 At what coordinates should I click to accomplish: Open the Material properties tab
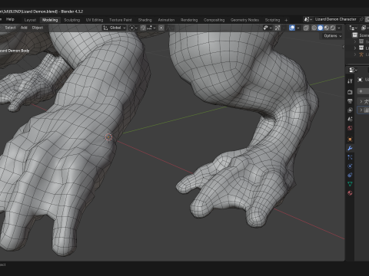[350, 193]
